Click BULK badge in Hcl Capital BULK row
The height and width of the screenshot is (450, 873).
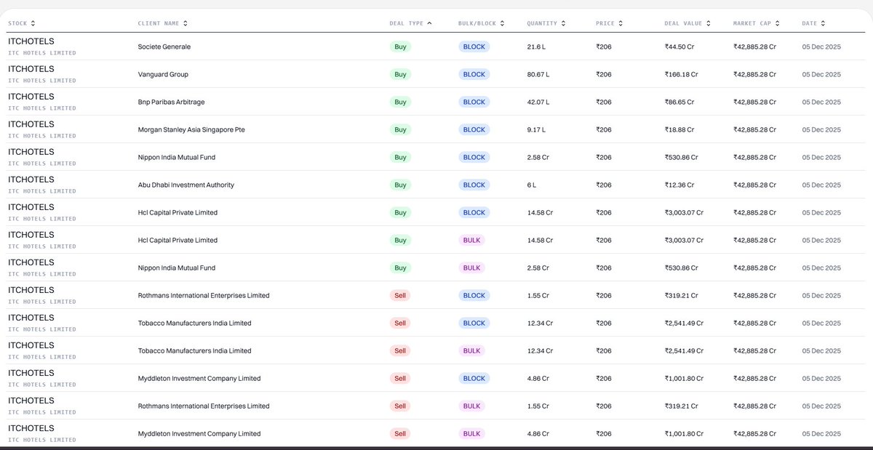471,240
